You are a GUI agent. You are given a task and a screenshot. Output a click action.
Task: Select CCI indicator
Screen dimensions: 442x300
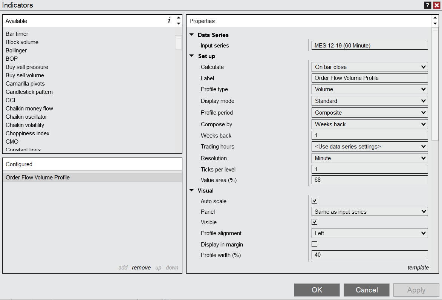point(11,100)
